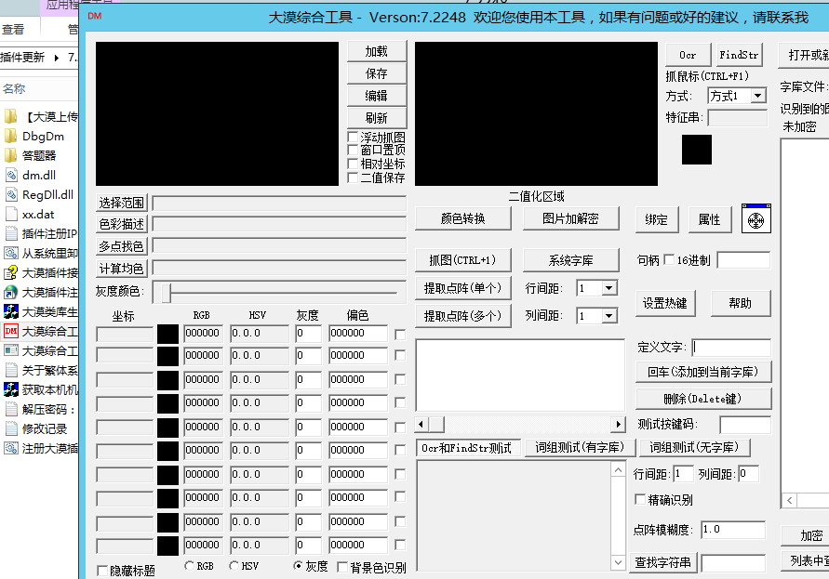Click the right arrow of the horizontal scrollbar

pos(618,424)
